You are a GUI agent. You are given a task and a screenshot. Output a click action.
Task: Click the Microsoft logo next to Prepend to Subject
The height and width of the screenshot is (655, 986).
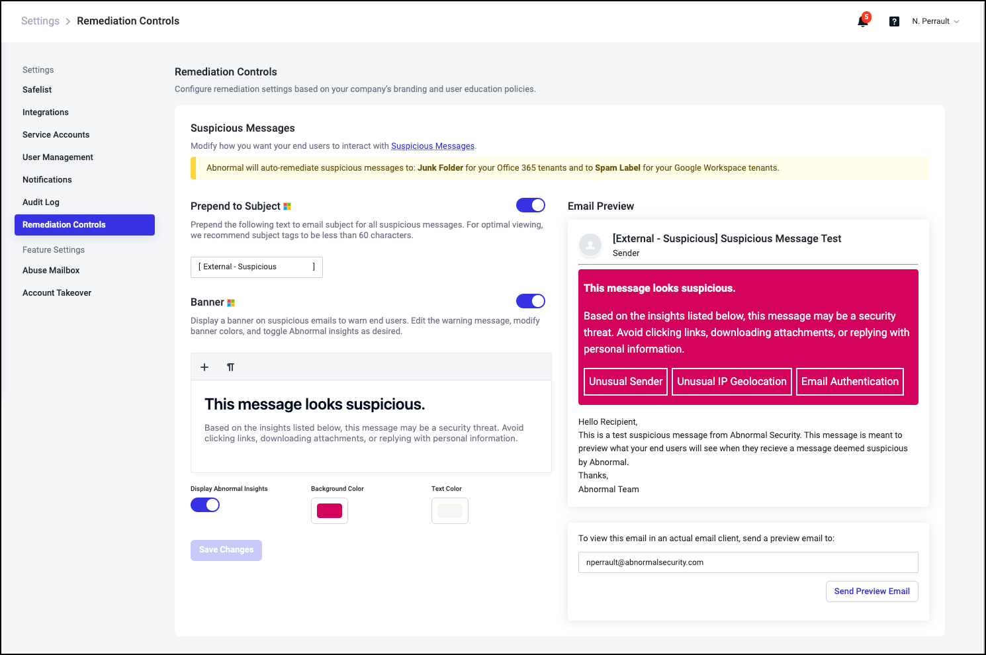287,206
